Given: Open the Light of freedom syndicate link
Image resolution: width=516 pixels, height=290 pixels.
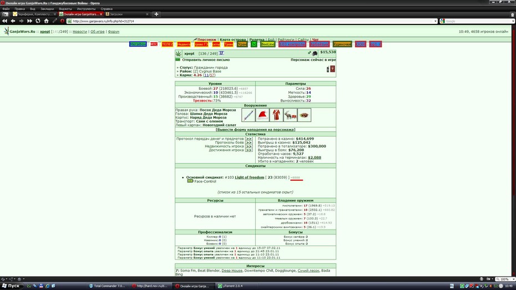Looking at the screenshot, I should [250, 177].
